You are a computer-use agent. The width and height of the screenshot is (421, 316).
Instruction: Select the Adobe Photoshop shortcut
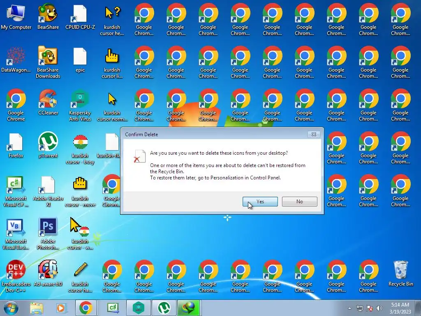(x=48, y=234)
